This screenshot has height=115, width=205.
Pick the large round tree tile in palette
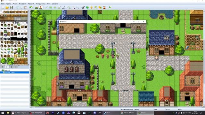4,61
